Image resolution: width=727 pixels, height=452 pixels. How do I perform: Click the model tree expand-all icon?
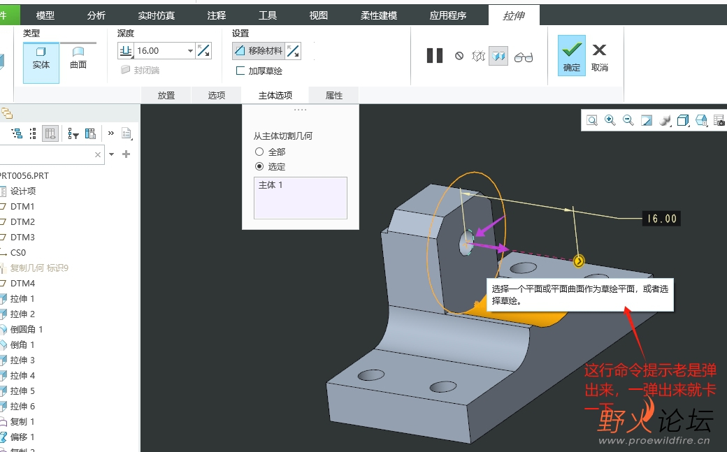point(17,134)
